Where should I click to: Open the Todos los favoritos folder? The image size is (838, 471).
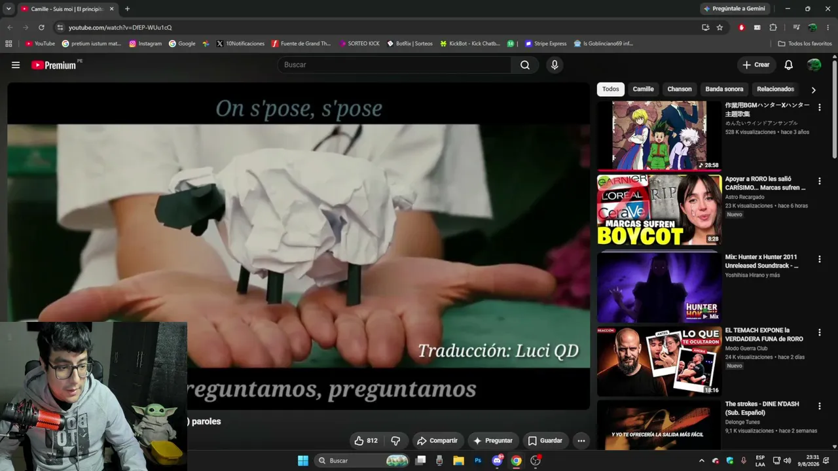[x=805, y=44]
